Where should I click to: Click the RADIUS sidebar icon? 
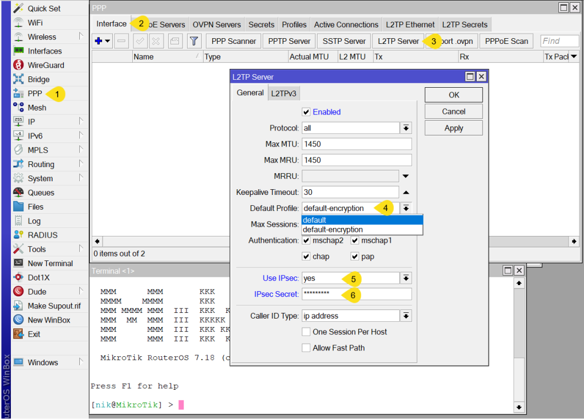point(18,235)
